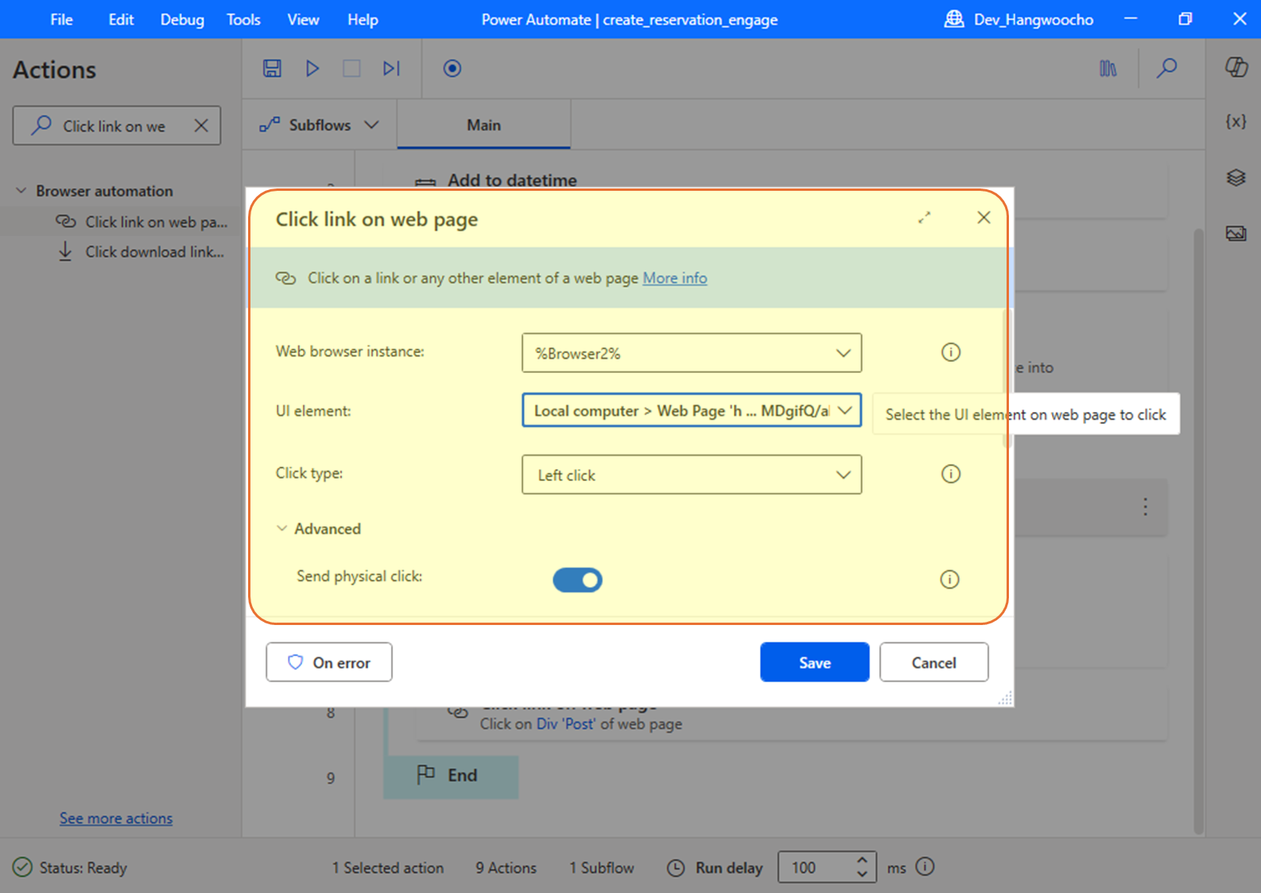Start the recorder from the toolbar
Image resolution: width=1261 pixels, height=893 pixels.
(x=452, y=68)
